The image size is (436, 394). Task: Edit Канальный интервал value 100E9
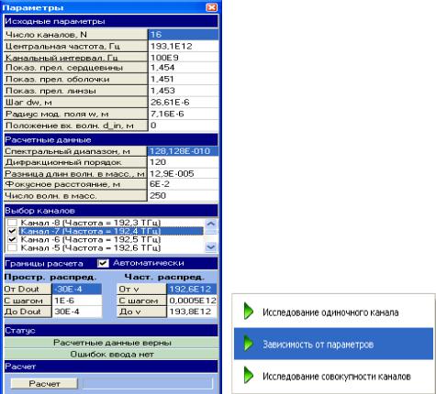click(184, 58)
